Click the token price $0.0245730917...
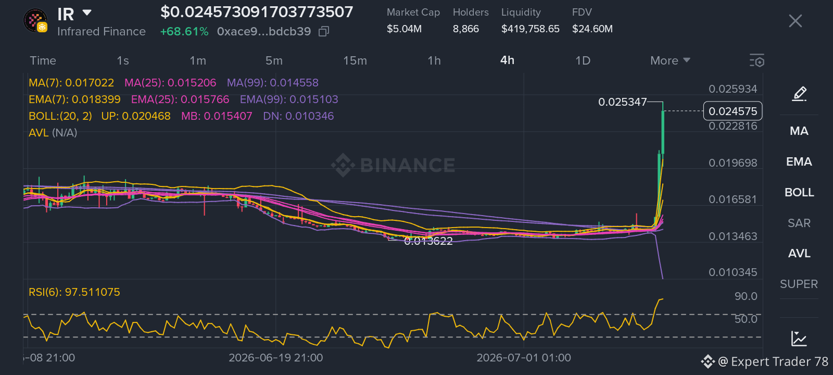This screenshot has height=375, width=833. [257, 12]
